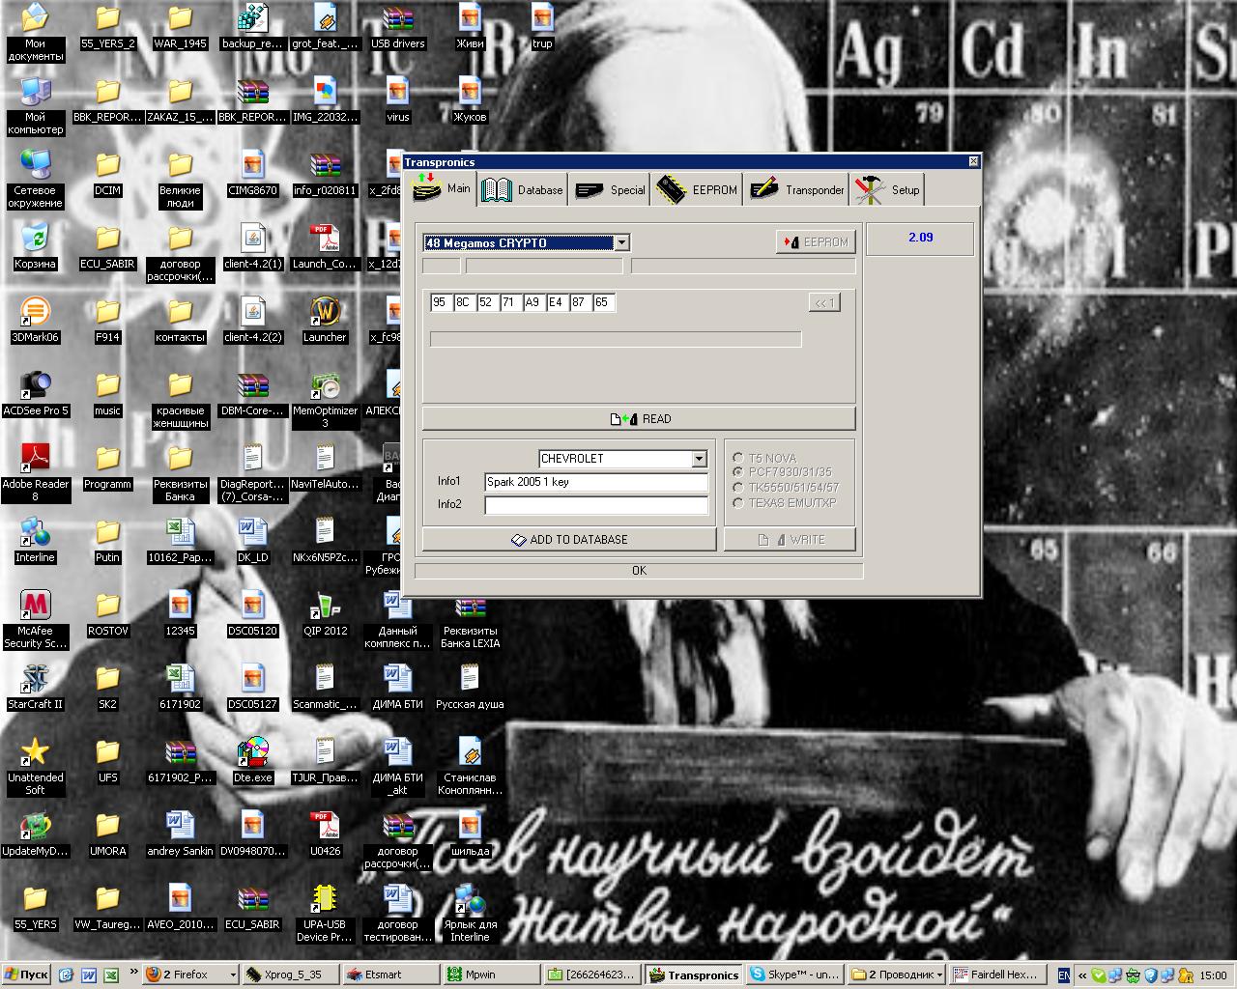Switch to Mpwin taskbar window
Screen dimensions: 1237x989
[x=490, y=975]
